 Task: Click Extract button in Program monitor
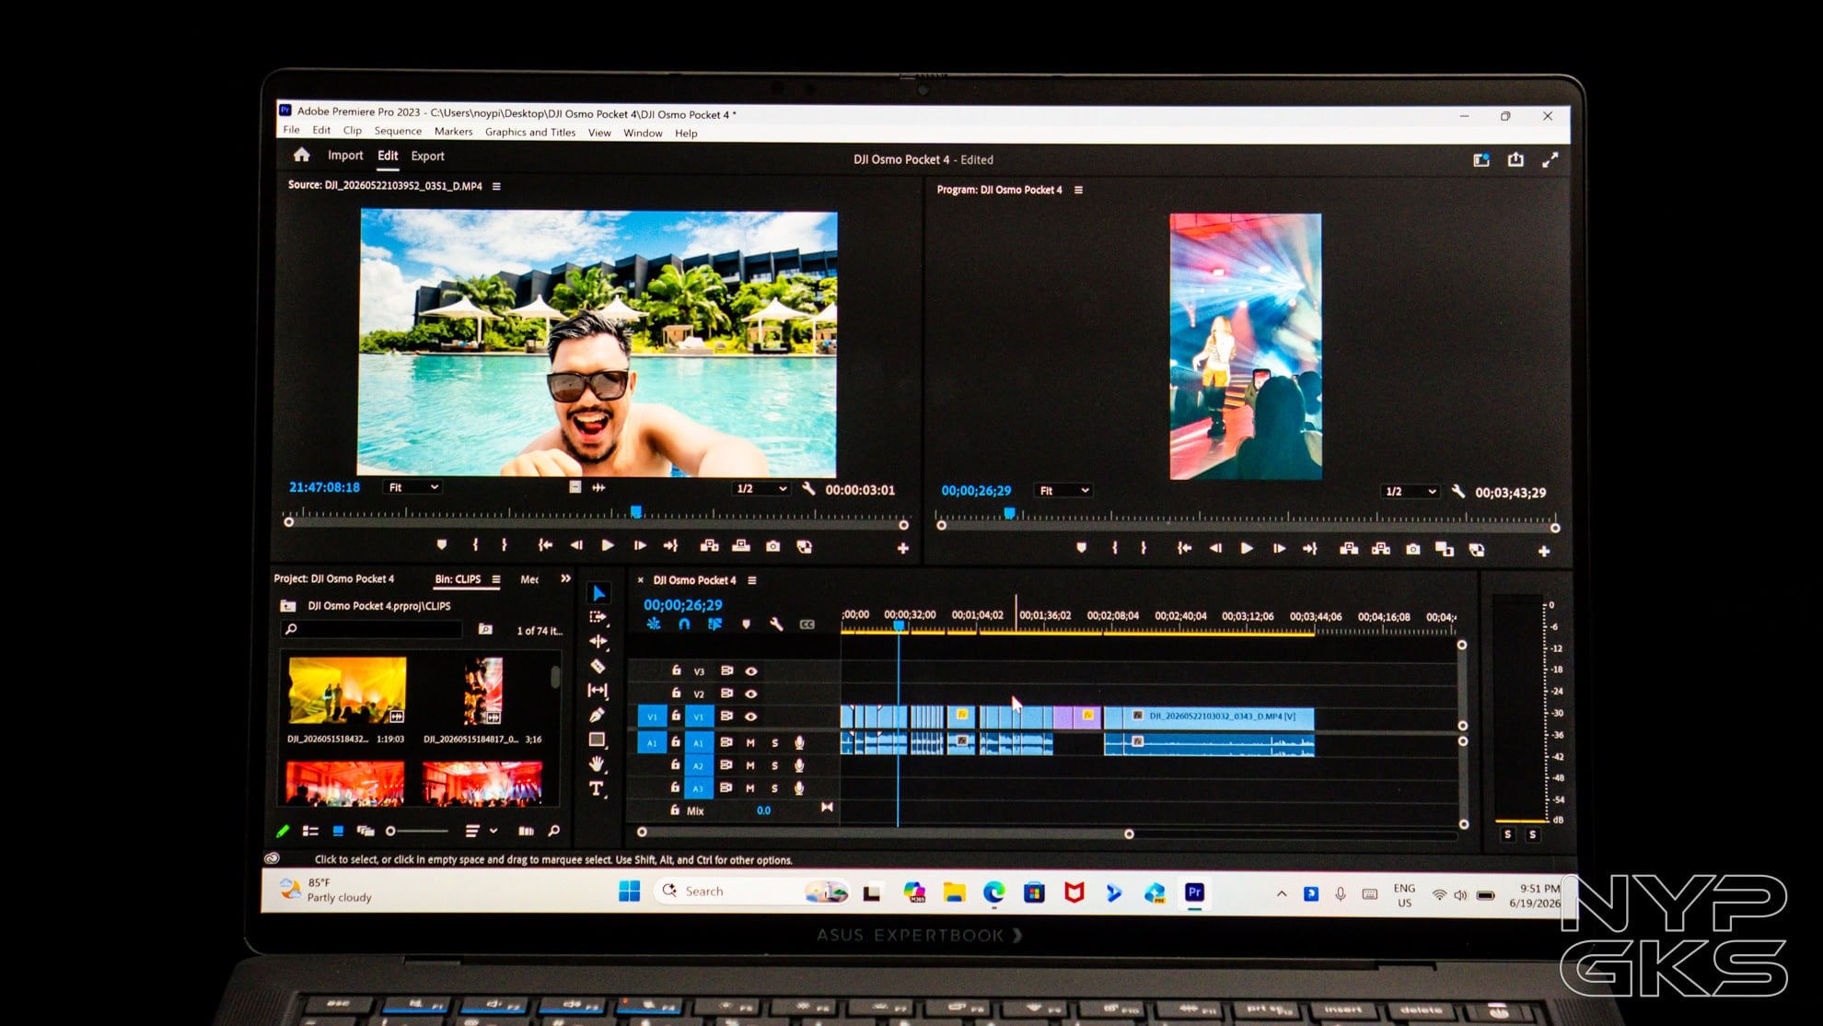click(x=1381, y=549)
